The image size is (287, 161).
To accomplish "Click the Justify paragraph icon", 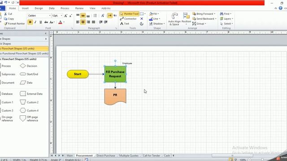I will 94,22.
